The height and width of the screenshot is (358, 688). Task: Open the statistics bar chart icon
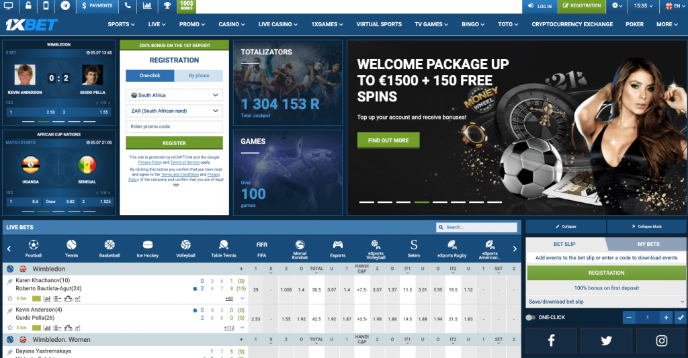[x=147, y=5]
